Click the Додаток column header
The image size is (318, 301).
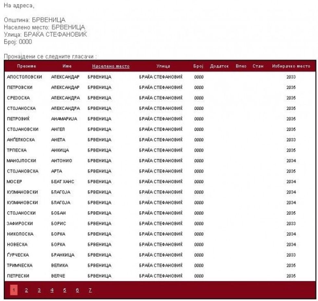pyautogui.click(x=219, y=66)
